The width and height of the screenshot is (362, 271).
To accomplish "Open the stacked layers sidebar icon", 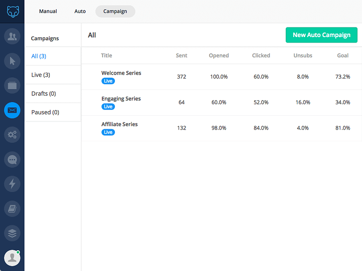I will [x=12, y=233].
